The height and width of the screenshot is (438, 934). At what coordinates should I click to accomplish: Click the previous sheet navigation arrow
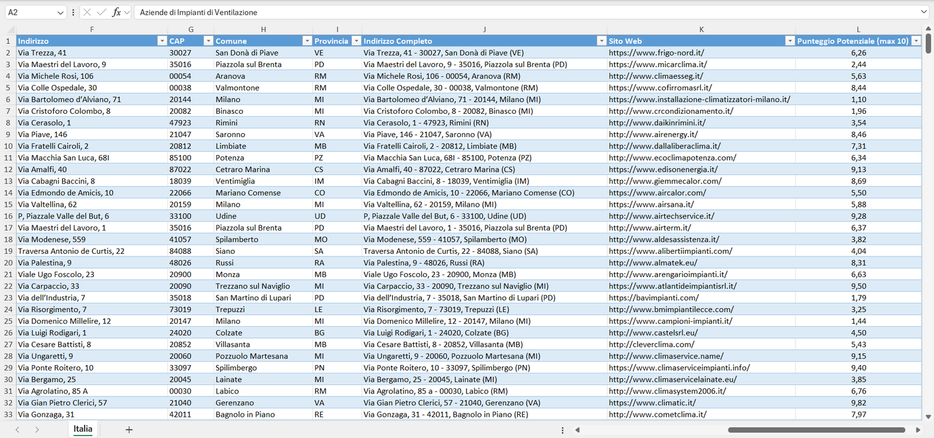tap(17, 430)
